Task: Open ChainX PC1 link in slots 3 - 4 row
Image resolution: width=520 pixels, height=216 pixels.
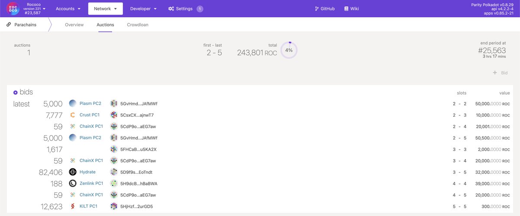Action: pyautogui.click(x=91, y=161)
